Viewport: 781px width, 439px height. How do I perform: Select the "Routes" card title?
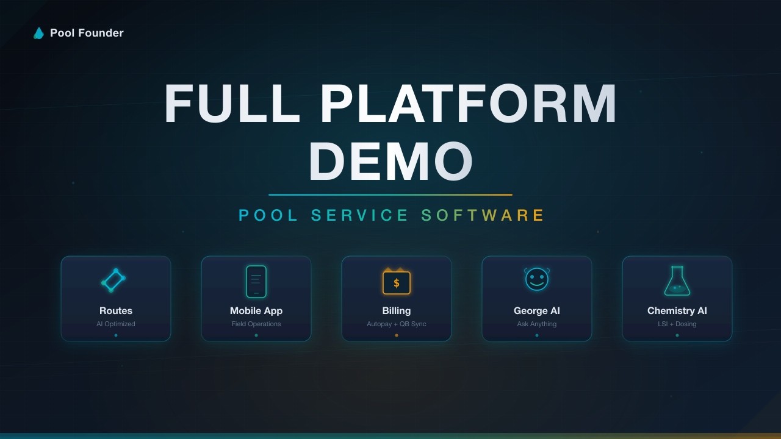[x=116, y=310]
